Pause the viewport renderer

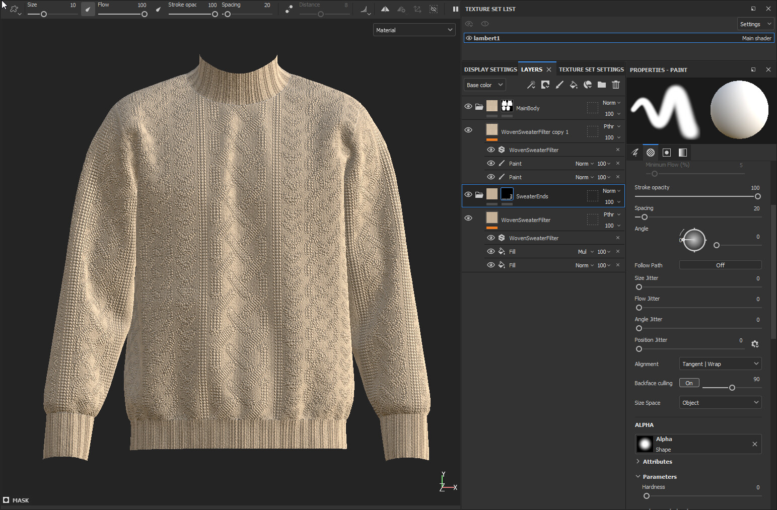pos(455,9)
